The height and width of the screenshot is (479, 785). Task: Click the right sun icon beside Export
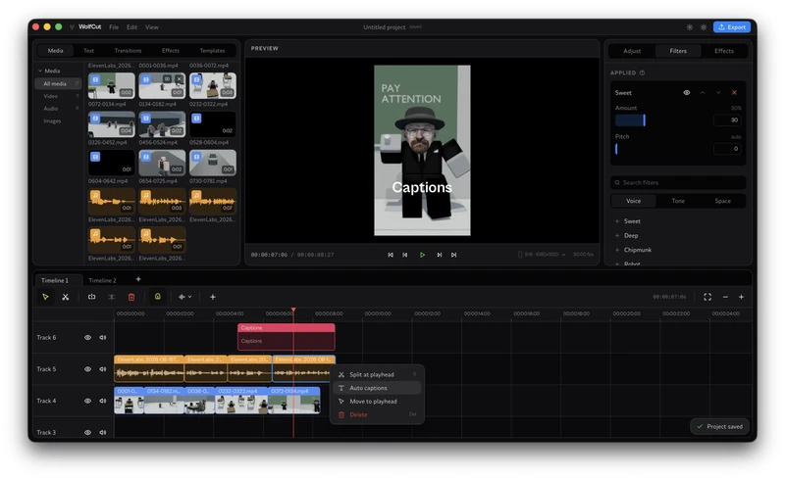(704, 27)
